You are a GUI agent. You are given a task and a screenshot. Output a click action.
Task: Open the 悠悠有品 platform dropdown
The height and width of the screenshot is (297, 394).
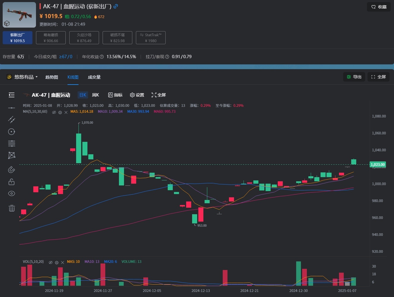[22, 77]
